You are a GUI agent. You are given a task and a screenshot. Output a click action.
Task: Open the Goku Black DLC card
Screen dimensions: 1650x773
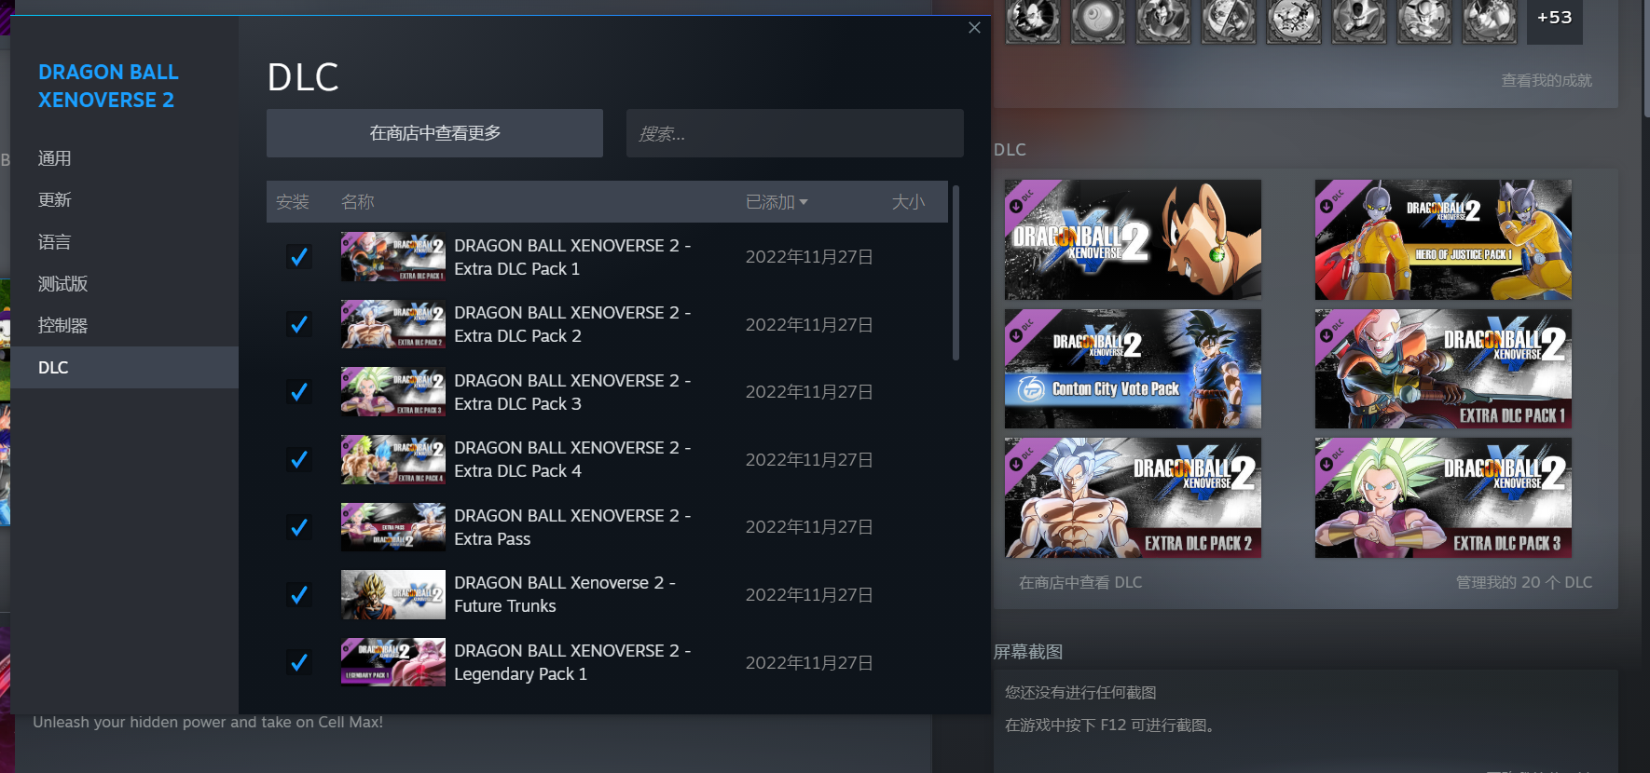(x=1133, y=239)
